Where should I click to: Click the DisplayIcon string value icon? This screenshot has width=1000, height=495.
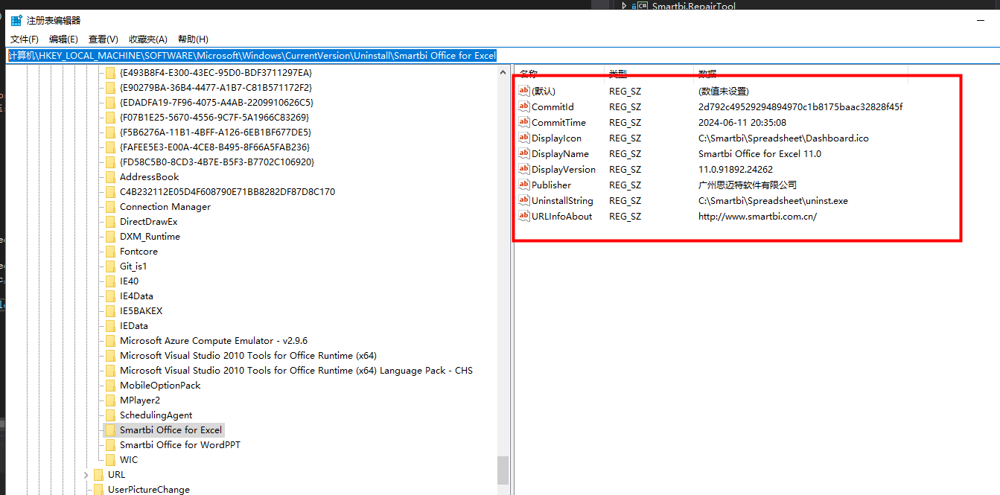pos(524,138)
